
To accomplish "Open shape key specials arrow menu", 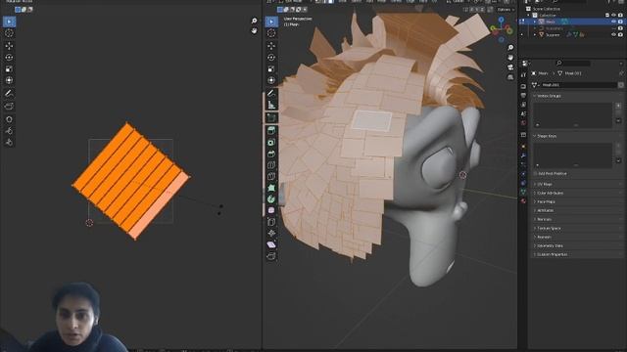I will click(618, 160).
